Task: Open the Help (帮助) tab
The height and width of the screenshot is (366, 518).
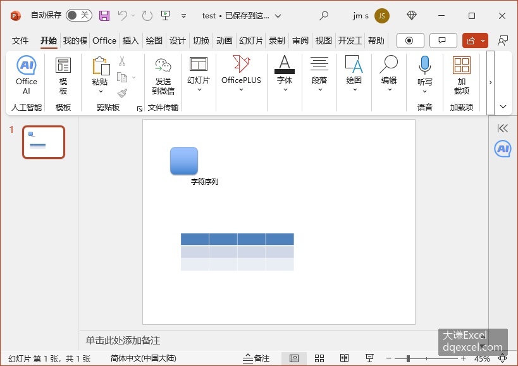Action: (x=376, y=41)
